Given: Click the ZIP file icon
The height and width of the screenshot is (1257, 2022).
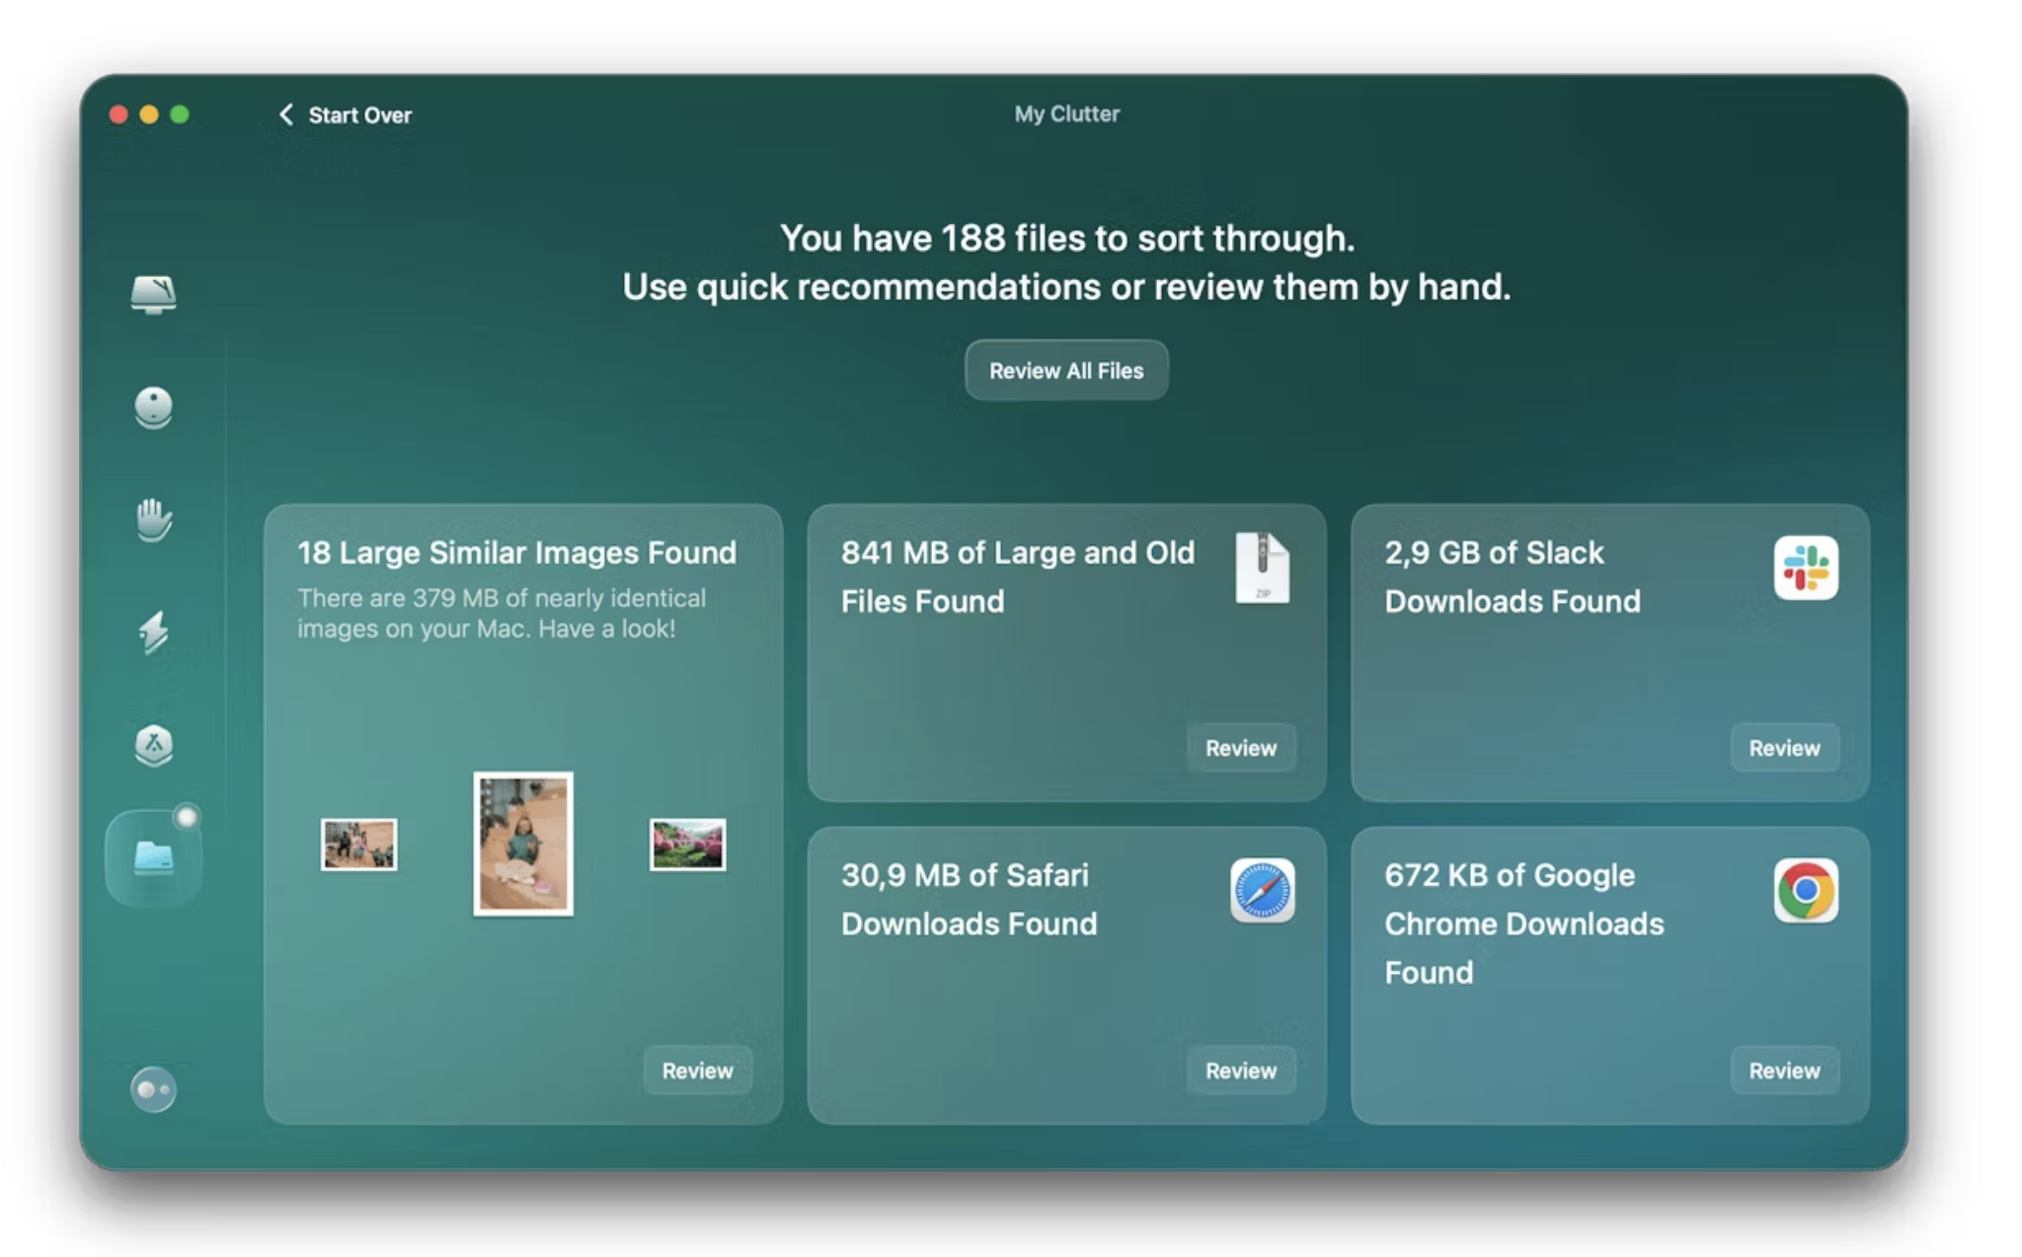Looking at the screenshot, I should 1262,568.
